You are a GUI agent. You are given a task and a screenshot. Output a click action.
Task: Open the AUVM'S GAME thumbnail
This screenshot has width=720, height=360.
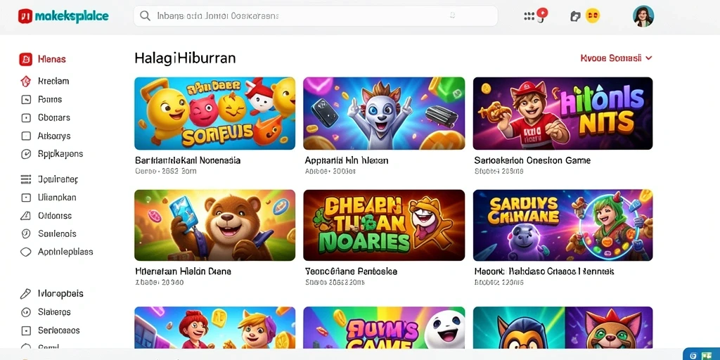pyautogui.click(x=384, y=328)
